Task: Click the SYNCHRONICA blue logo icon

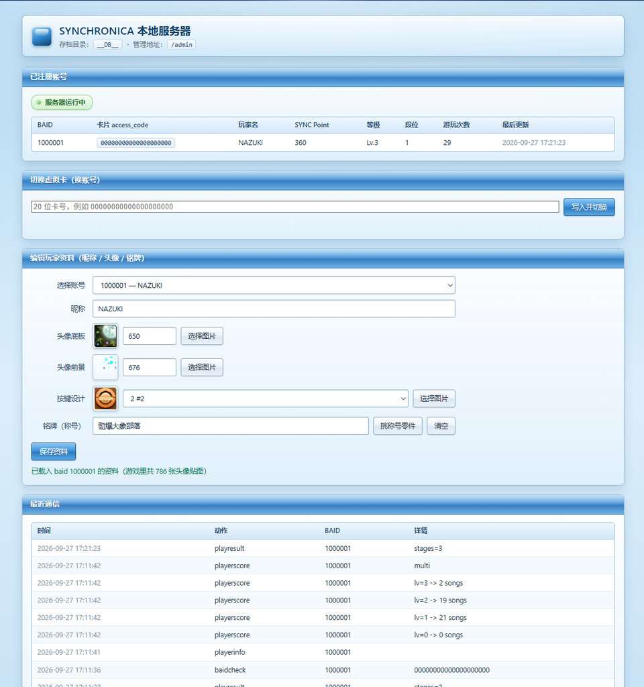Action: [x=42, y=37]
